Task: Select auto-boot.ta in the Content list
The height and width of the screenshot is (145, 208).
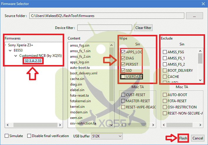Action: point(80,67)
